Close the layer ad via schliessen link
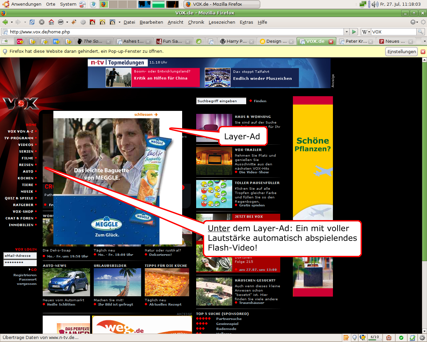Screen dimensions: 427x342 pyautogui.click(x=146, y=115)
